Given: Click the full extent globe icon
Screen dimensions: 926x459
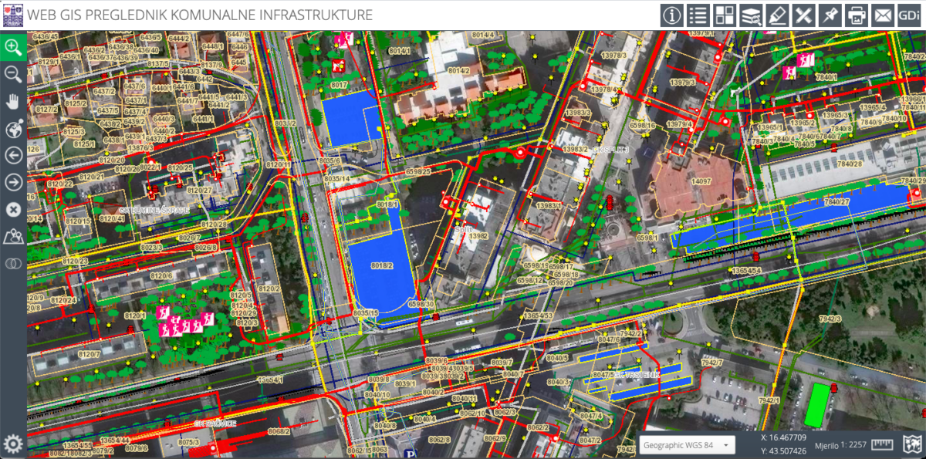Looking at the screenshot, I should (13, 128).
